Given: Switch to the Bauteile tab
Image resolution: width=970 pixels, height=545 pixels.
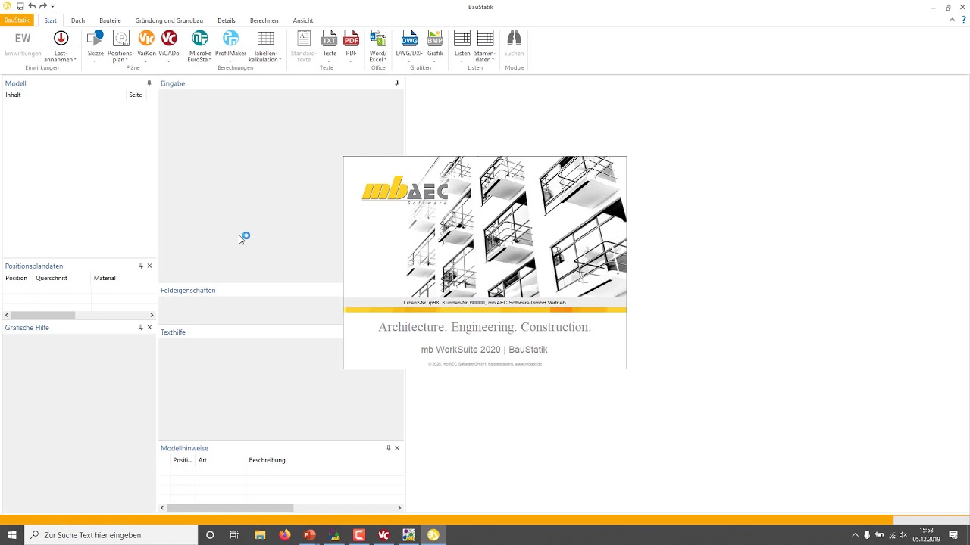Looking at the screenshot, I should 110,20.
